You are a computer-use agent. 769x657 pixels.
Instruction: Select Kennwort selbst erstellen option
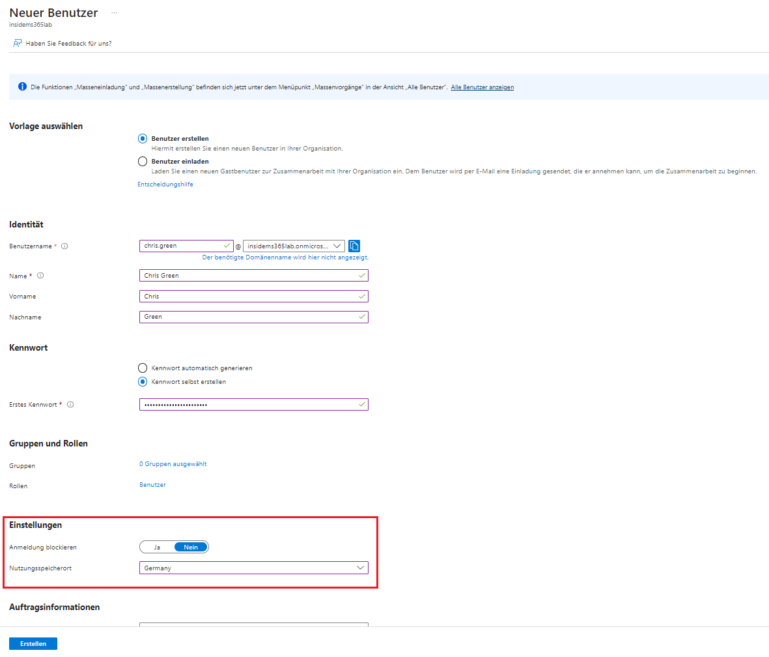pyautogui.click(x=143, y=382)
